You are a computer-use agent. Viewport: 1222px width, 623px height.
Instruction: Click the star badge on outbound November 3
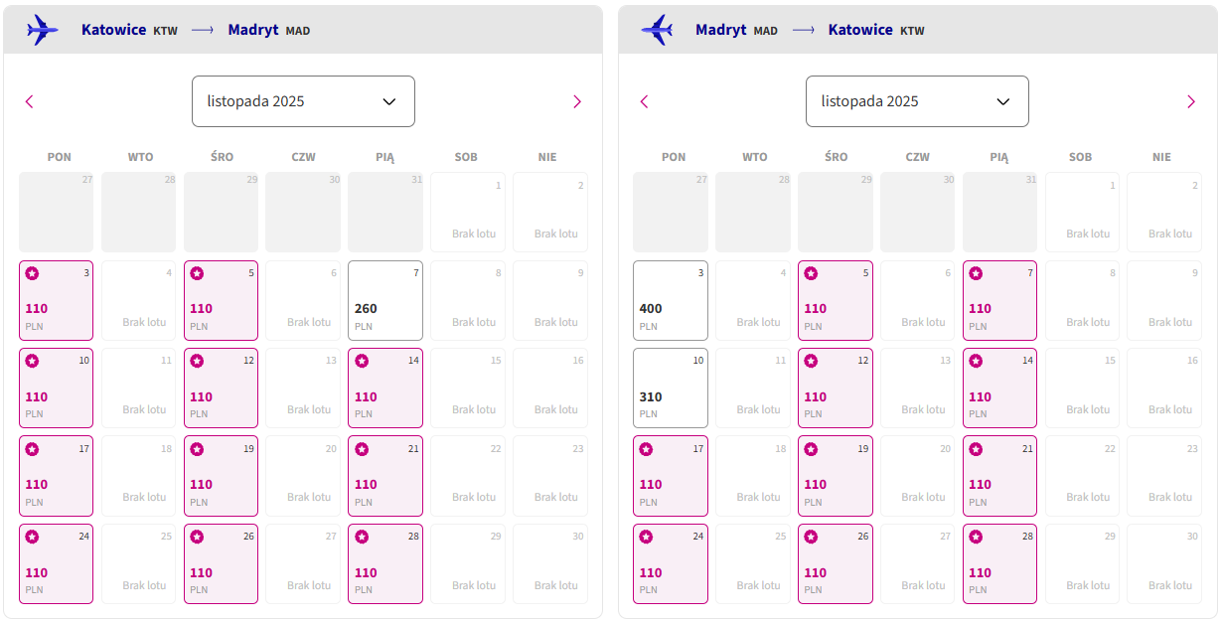[32, 273]
